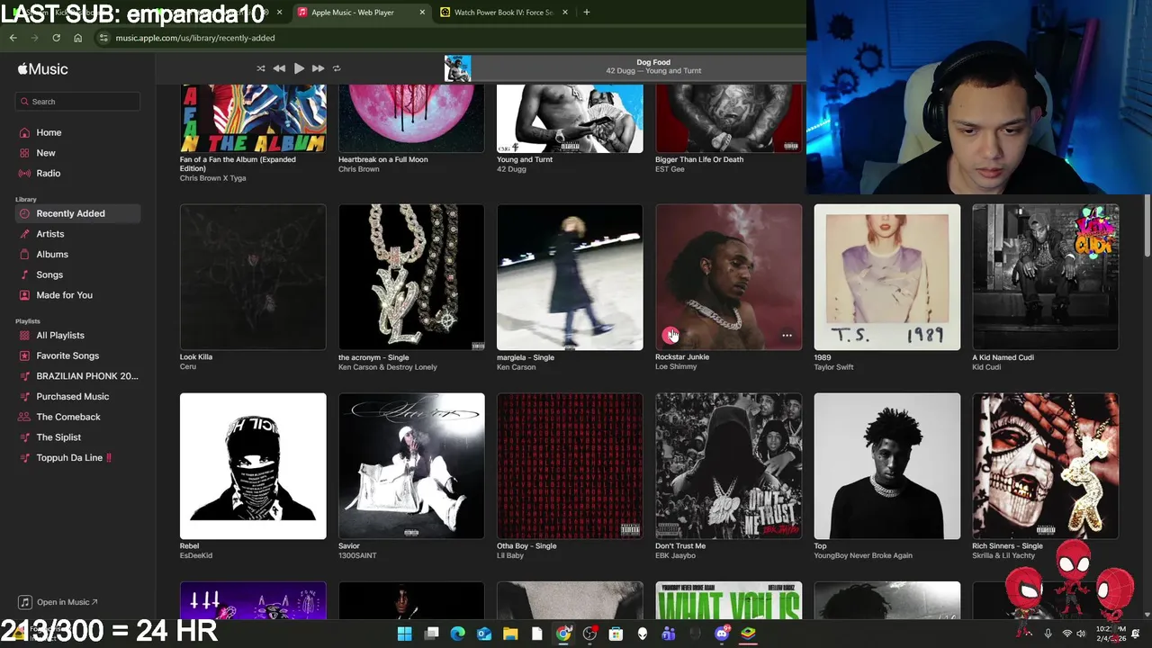The width and height of the screenshot is (1152, 648).
Task: Open Top album by YoungBoy
Action: click(x=887, y=466)
